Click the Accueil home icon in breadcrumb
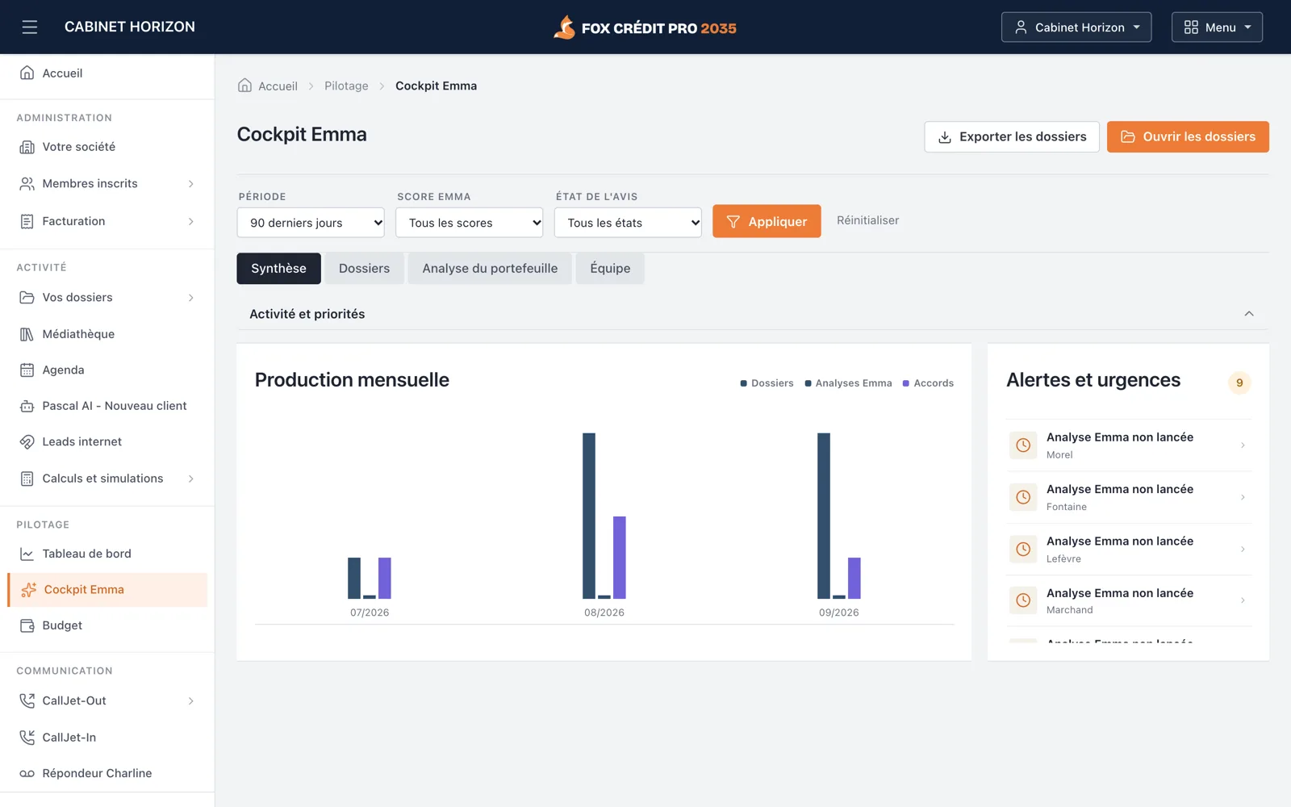1291x807 pixels. [x=244, y=86]
